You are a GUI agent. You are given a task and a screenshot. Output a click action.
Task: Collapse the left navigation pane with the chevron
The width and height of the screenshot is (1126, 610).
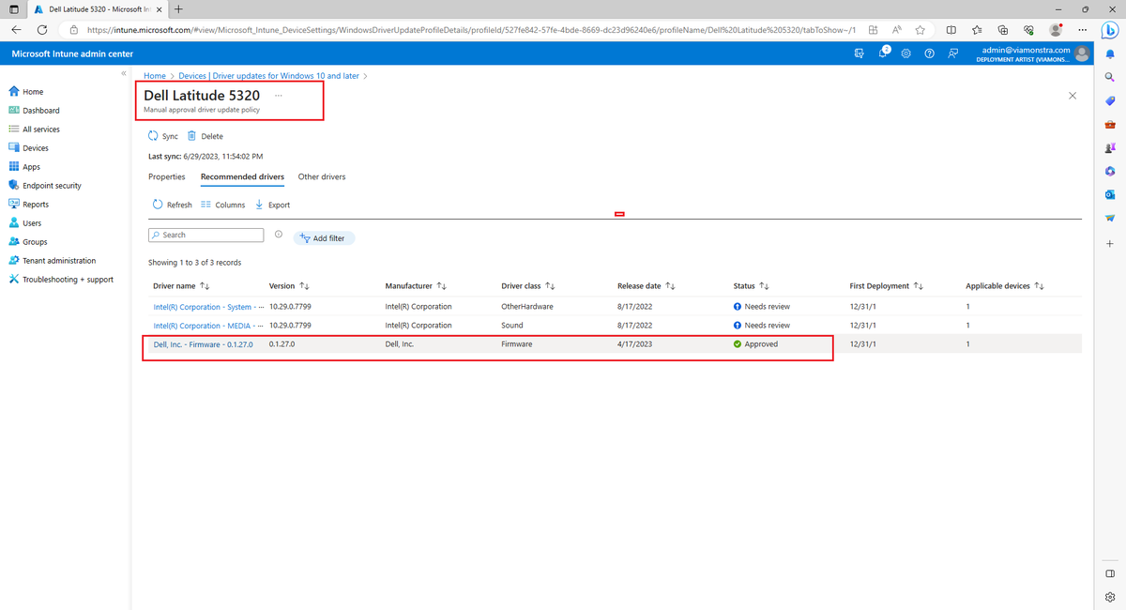click(123, 72)
